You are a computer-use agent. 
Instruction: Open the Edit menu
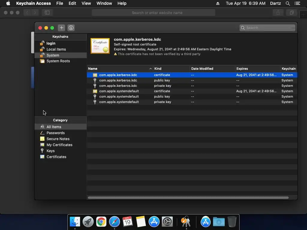(72, 3)
